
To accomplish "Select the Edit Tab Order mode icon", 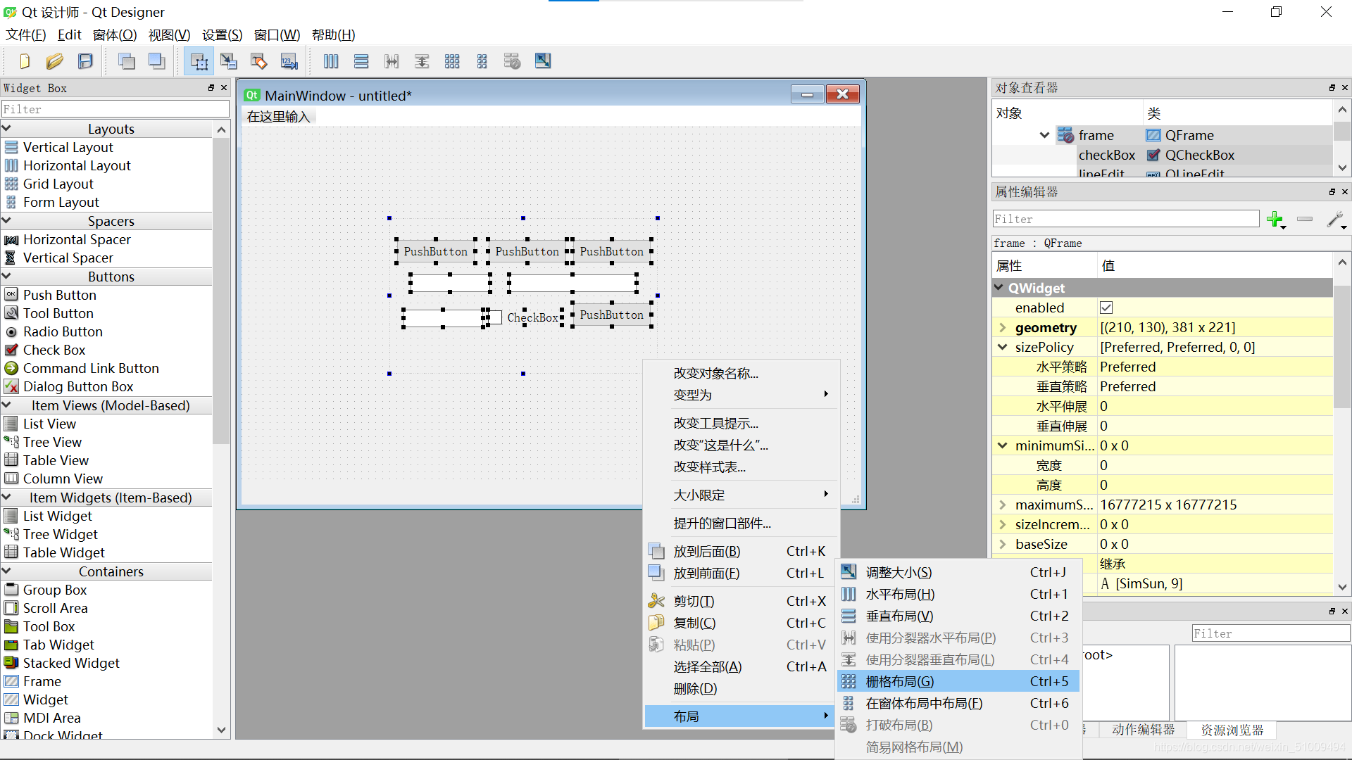I will click(x=289, y=61).
